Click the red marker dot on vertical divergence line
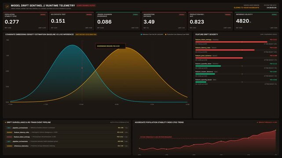282x158 pixels. click(82, 68)
